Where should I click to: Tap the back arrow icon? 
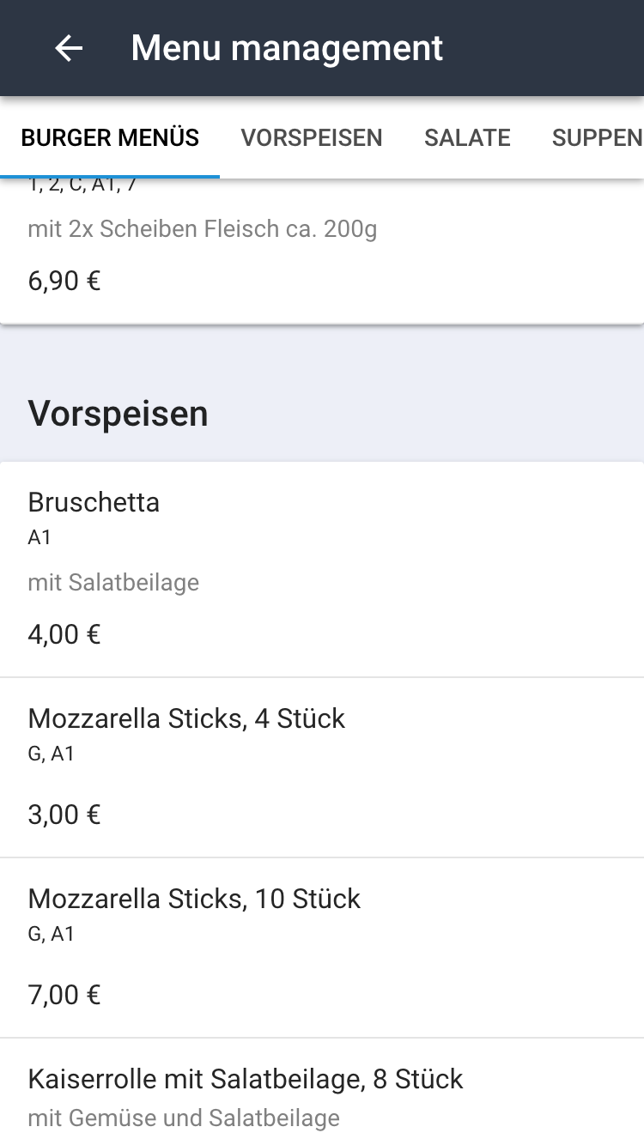[69, 48]
